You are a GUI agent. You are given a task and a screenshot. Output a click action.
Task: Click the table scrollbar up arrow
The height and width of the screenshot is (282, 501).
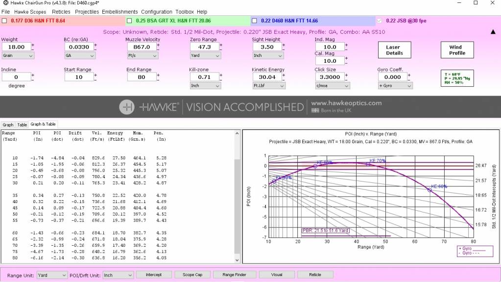click(237, 133)
